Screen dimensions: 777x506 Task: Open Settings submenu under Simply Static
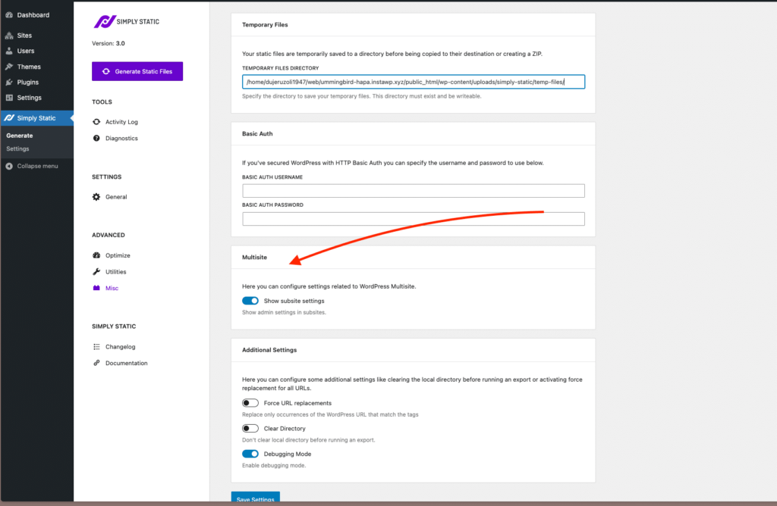tap(17, 149)
